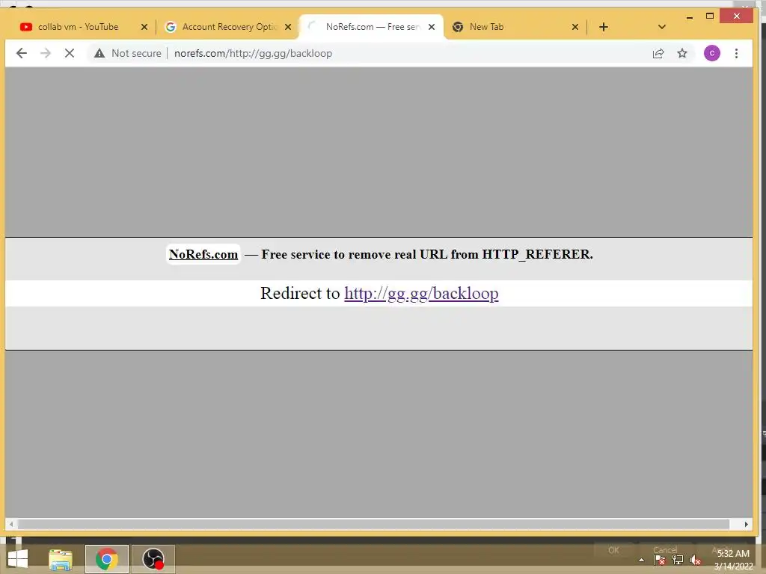Close the Chrome window
The height and width of the screenshot is (574, 766).
coord(737,16)
